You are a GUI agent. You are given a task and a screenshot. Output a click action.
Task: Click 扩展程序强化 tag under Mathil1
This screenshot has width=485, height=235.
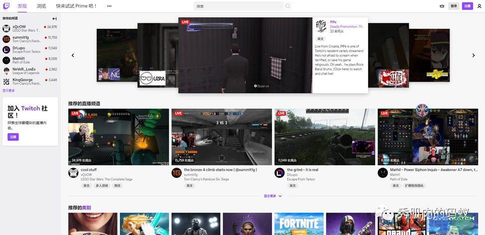click(415, 186)
